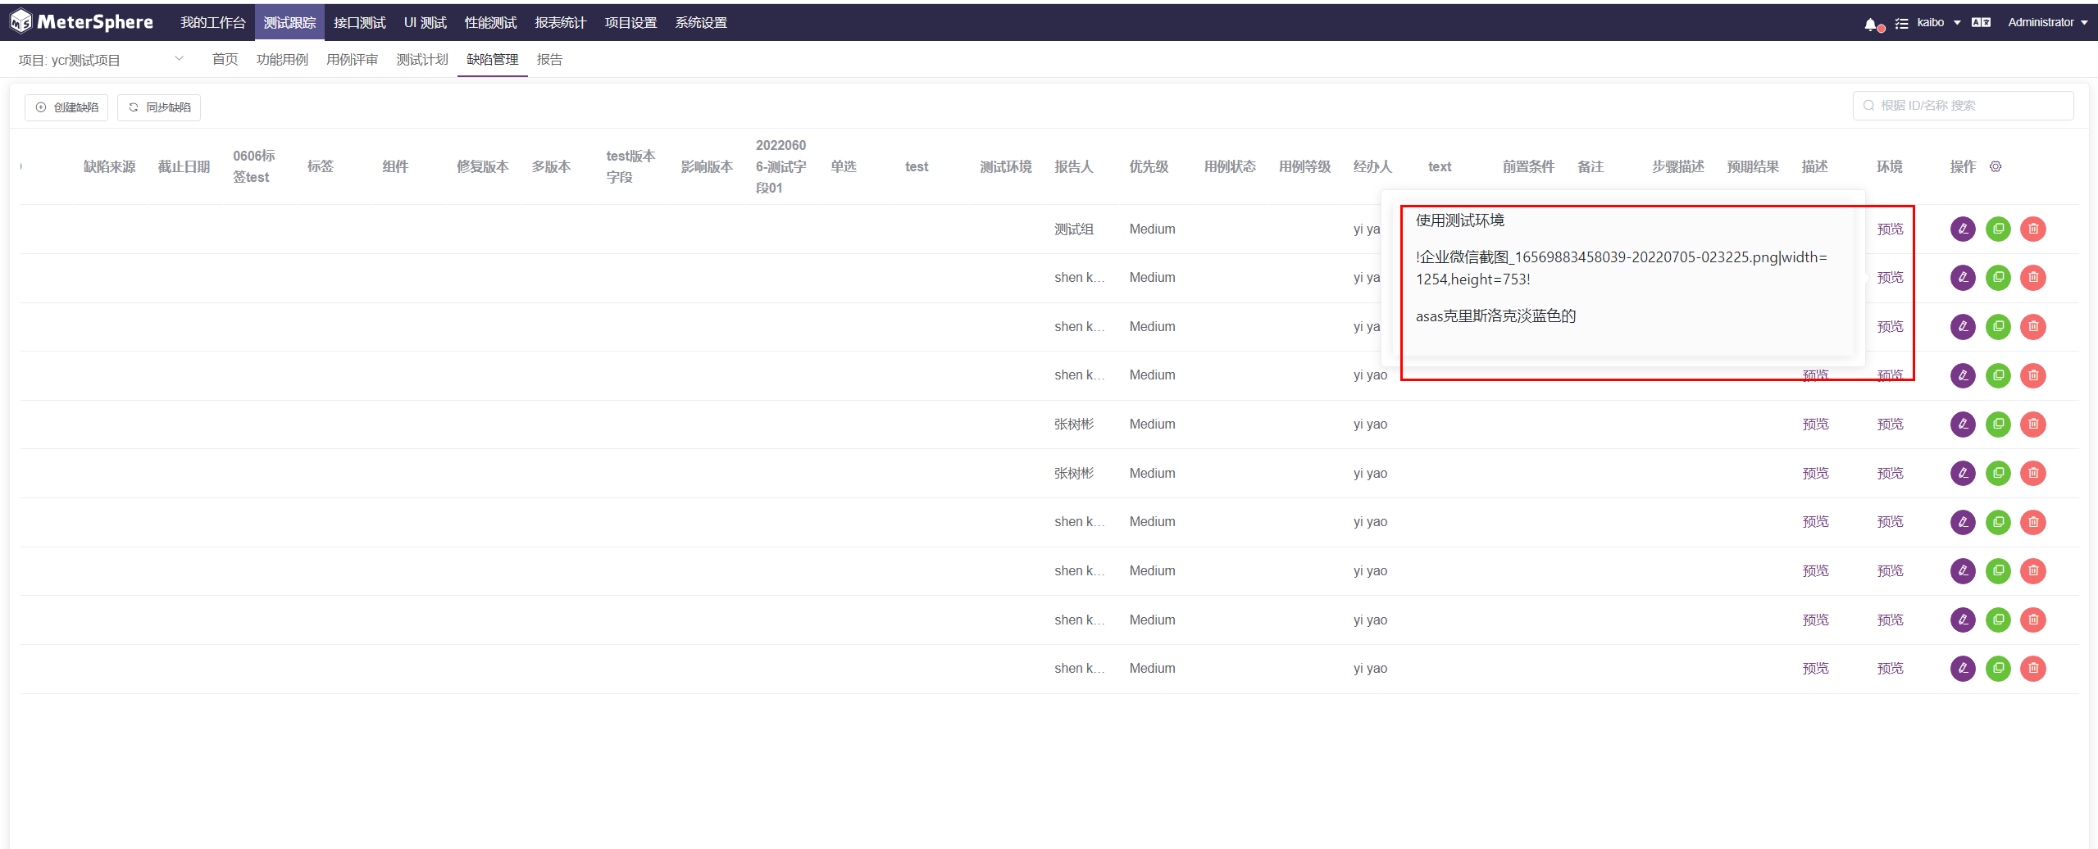Click the 同步缺陷 button
Viewport: 2098px width, 849px height.
coord(158,107)
